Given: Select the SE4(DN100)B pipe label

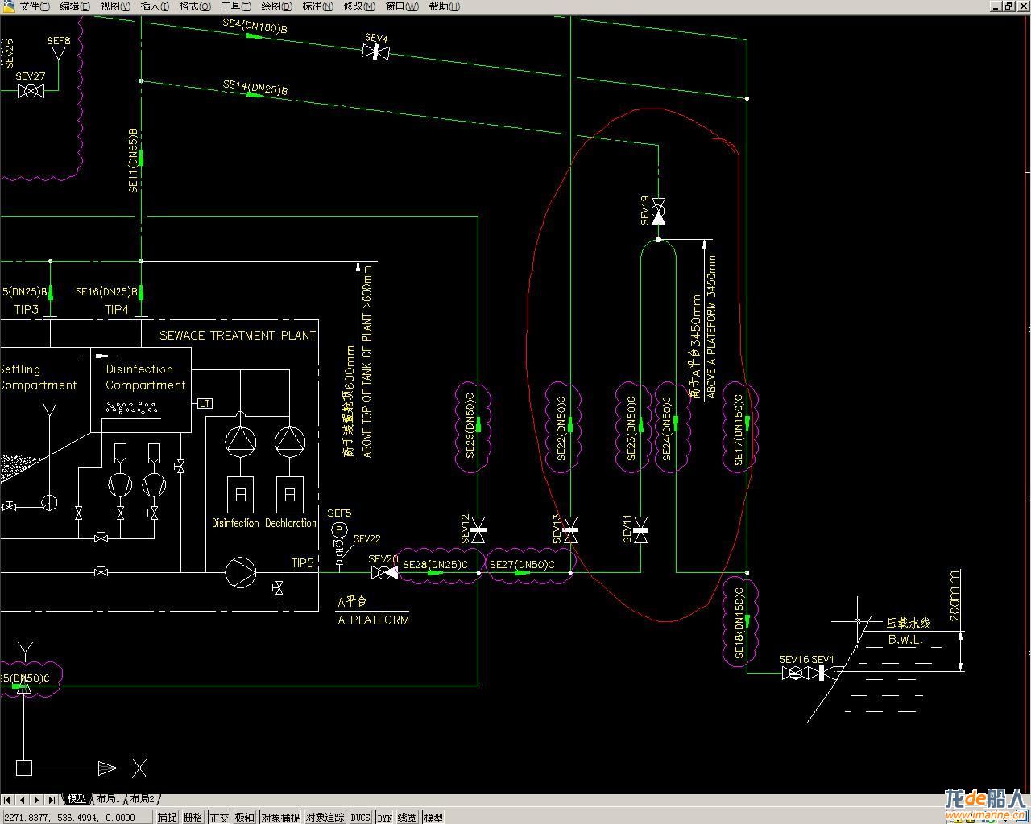Looking at the screenshot, I should pos(255,26).
